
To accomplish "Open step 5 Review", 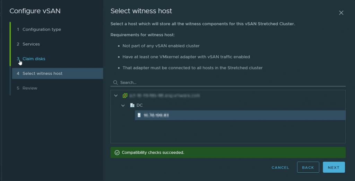I will click(x=30, y=88).
